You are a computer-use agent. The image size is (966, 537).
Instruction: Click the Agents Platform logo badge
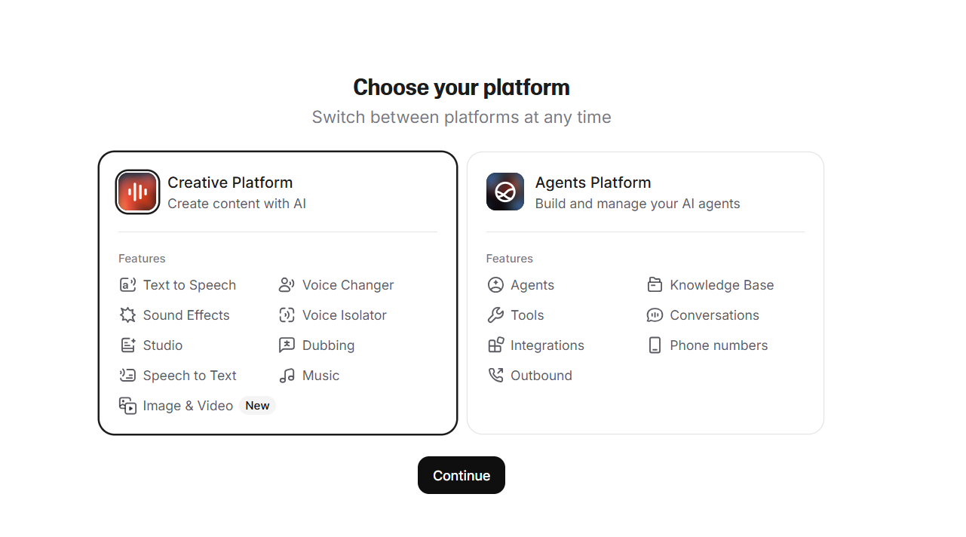tap(504, 192)
